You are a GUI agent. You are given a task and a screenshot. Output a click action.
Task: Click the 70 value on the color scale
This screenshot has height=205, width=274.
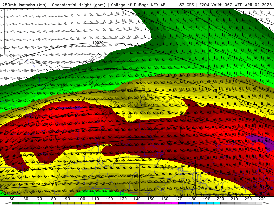pos(40,199)
